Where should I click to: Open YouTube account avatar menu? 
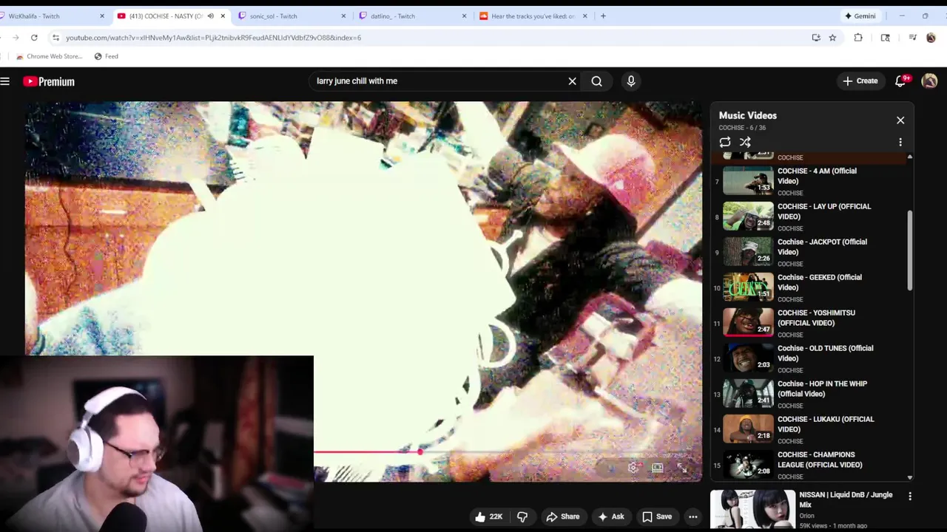click(x=929, y=81)
